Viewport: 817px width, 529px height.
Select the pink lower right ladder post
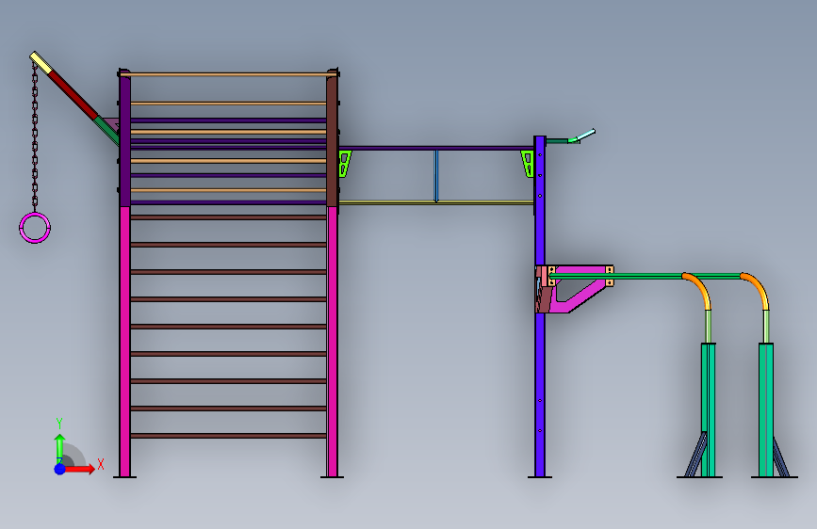[333, 342]
